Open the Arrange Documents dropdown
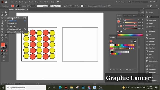Screen dimensions: 160x90 (59, 2)
